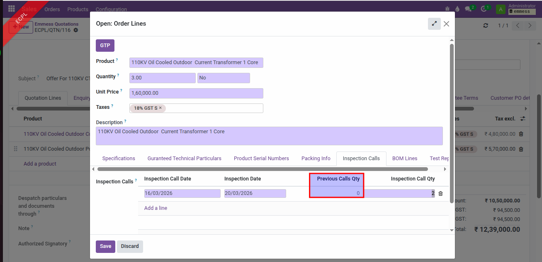This screenshot has height=262, width=542.
Task: Switch to Guranteed Technical Particulars tab
Action: click(x=184, y=159)
